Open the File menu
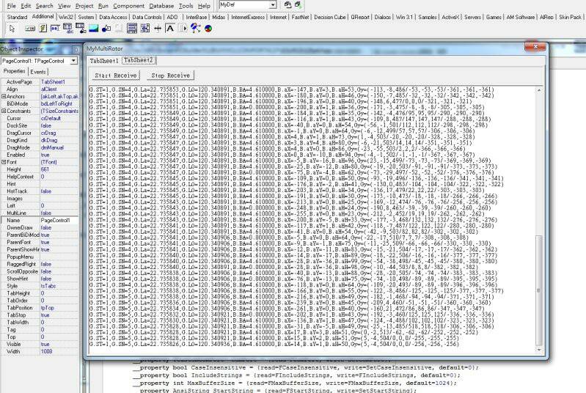This screenshot has width=586, height=393. click(x=12, y=6)
